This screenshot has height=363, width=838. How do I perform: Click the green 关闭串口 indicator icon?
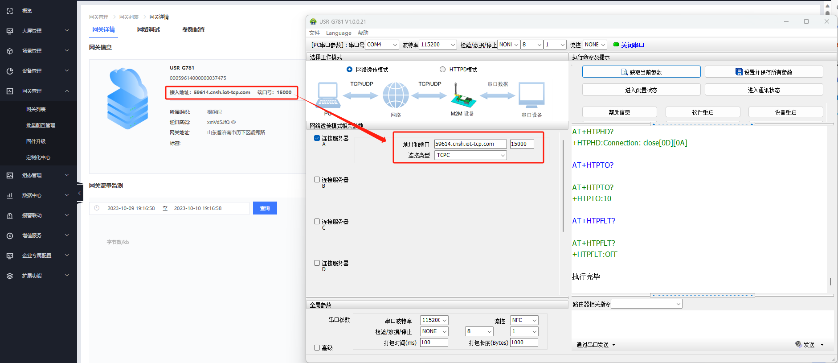click(x=616, y=45)
